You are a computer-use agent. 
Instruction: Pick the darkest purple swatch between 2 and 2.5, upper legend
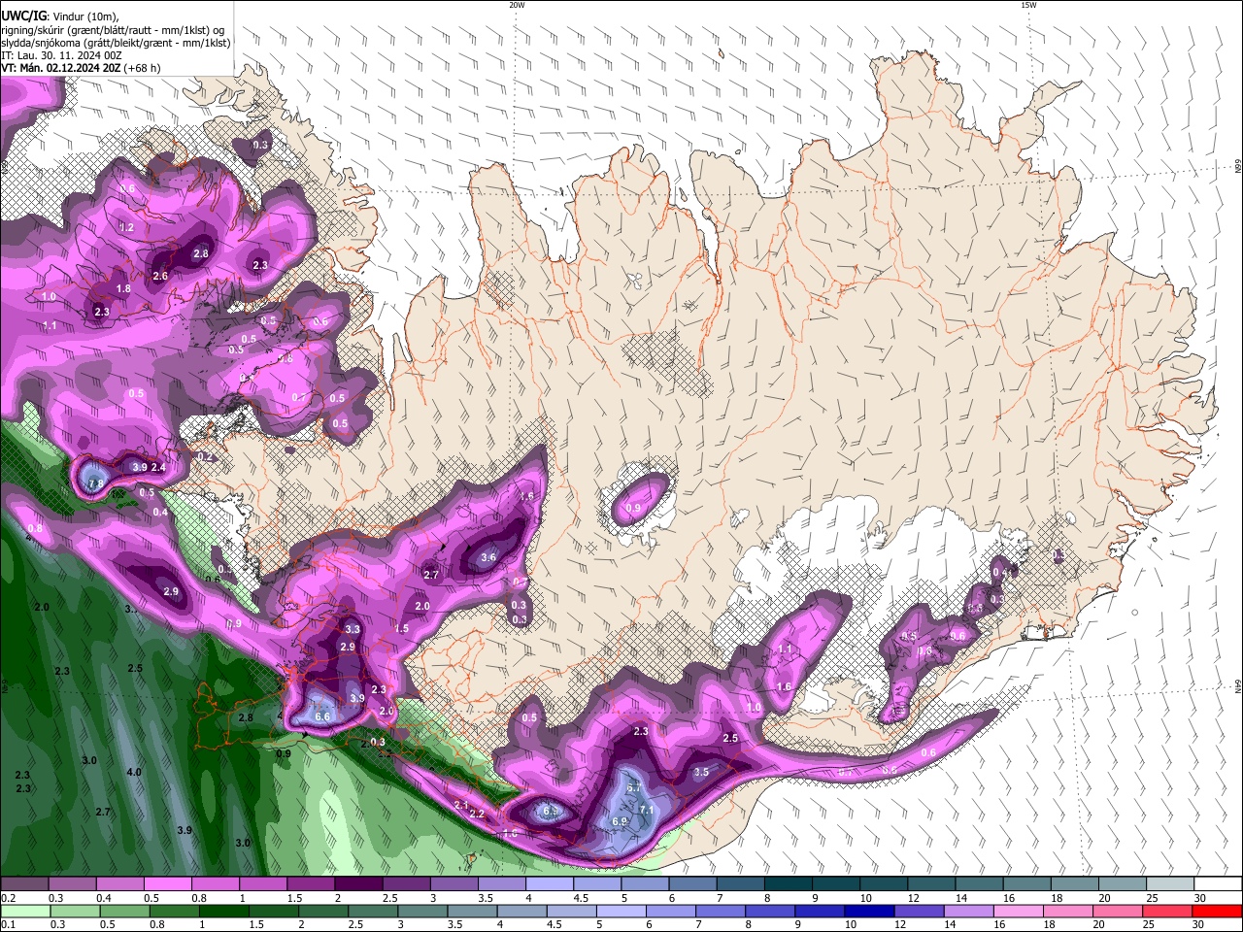coord(358,884)
